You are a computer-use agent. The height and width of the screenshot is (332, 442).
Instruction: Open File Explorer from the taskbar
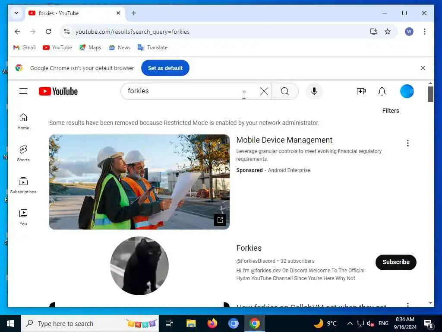(191, 323)
